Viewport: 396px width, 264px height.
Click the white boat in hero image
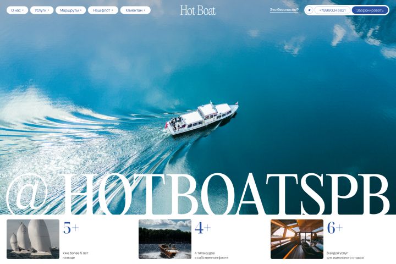(x=201, y=118)
